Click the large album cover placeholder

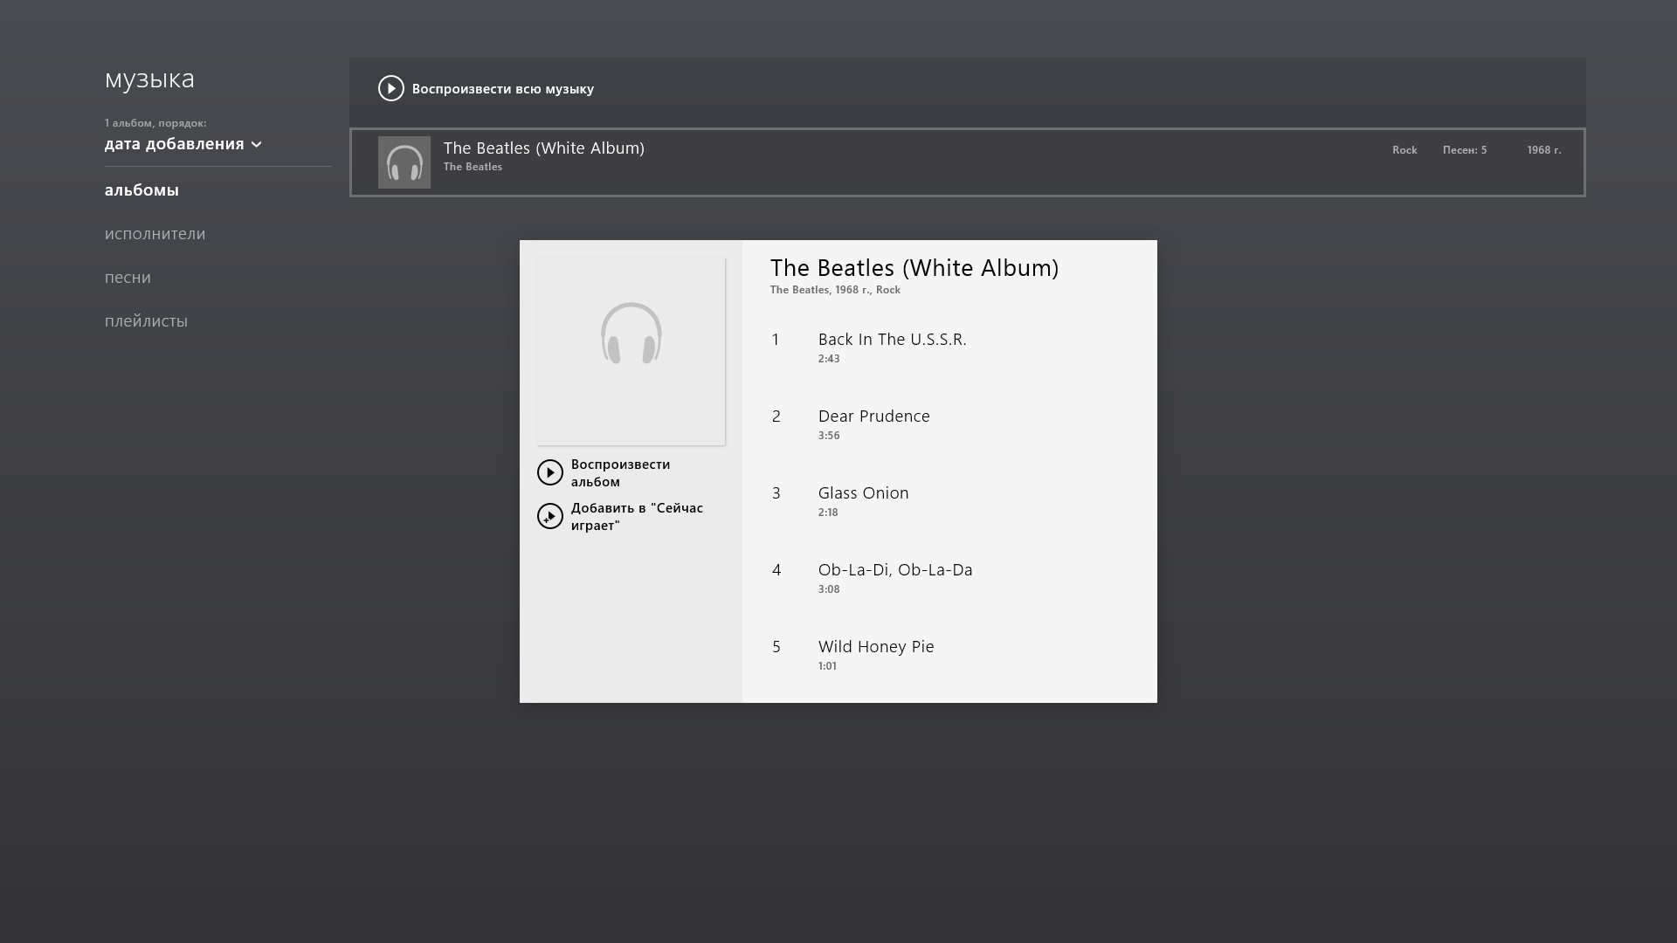click(631, 351)
